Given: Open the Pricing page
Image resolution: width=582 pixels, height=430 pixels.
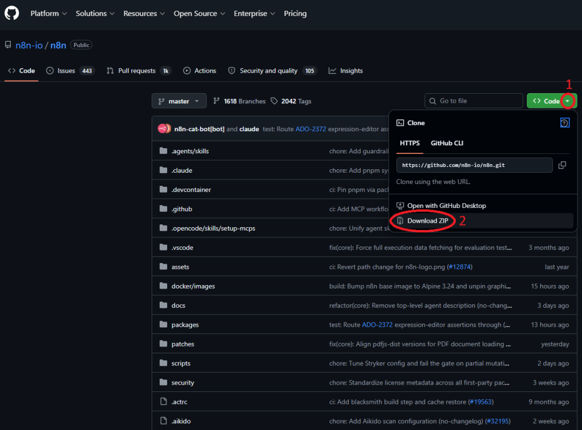Looking at the screenshot, I should click(295, 14).
